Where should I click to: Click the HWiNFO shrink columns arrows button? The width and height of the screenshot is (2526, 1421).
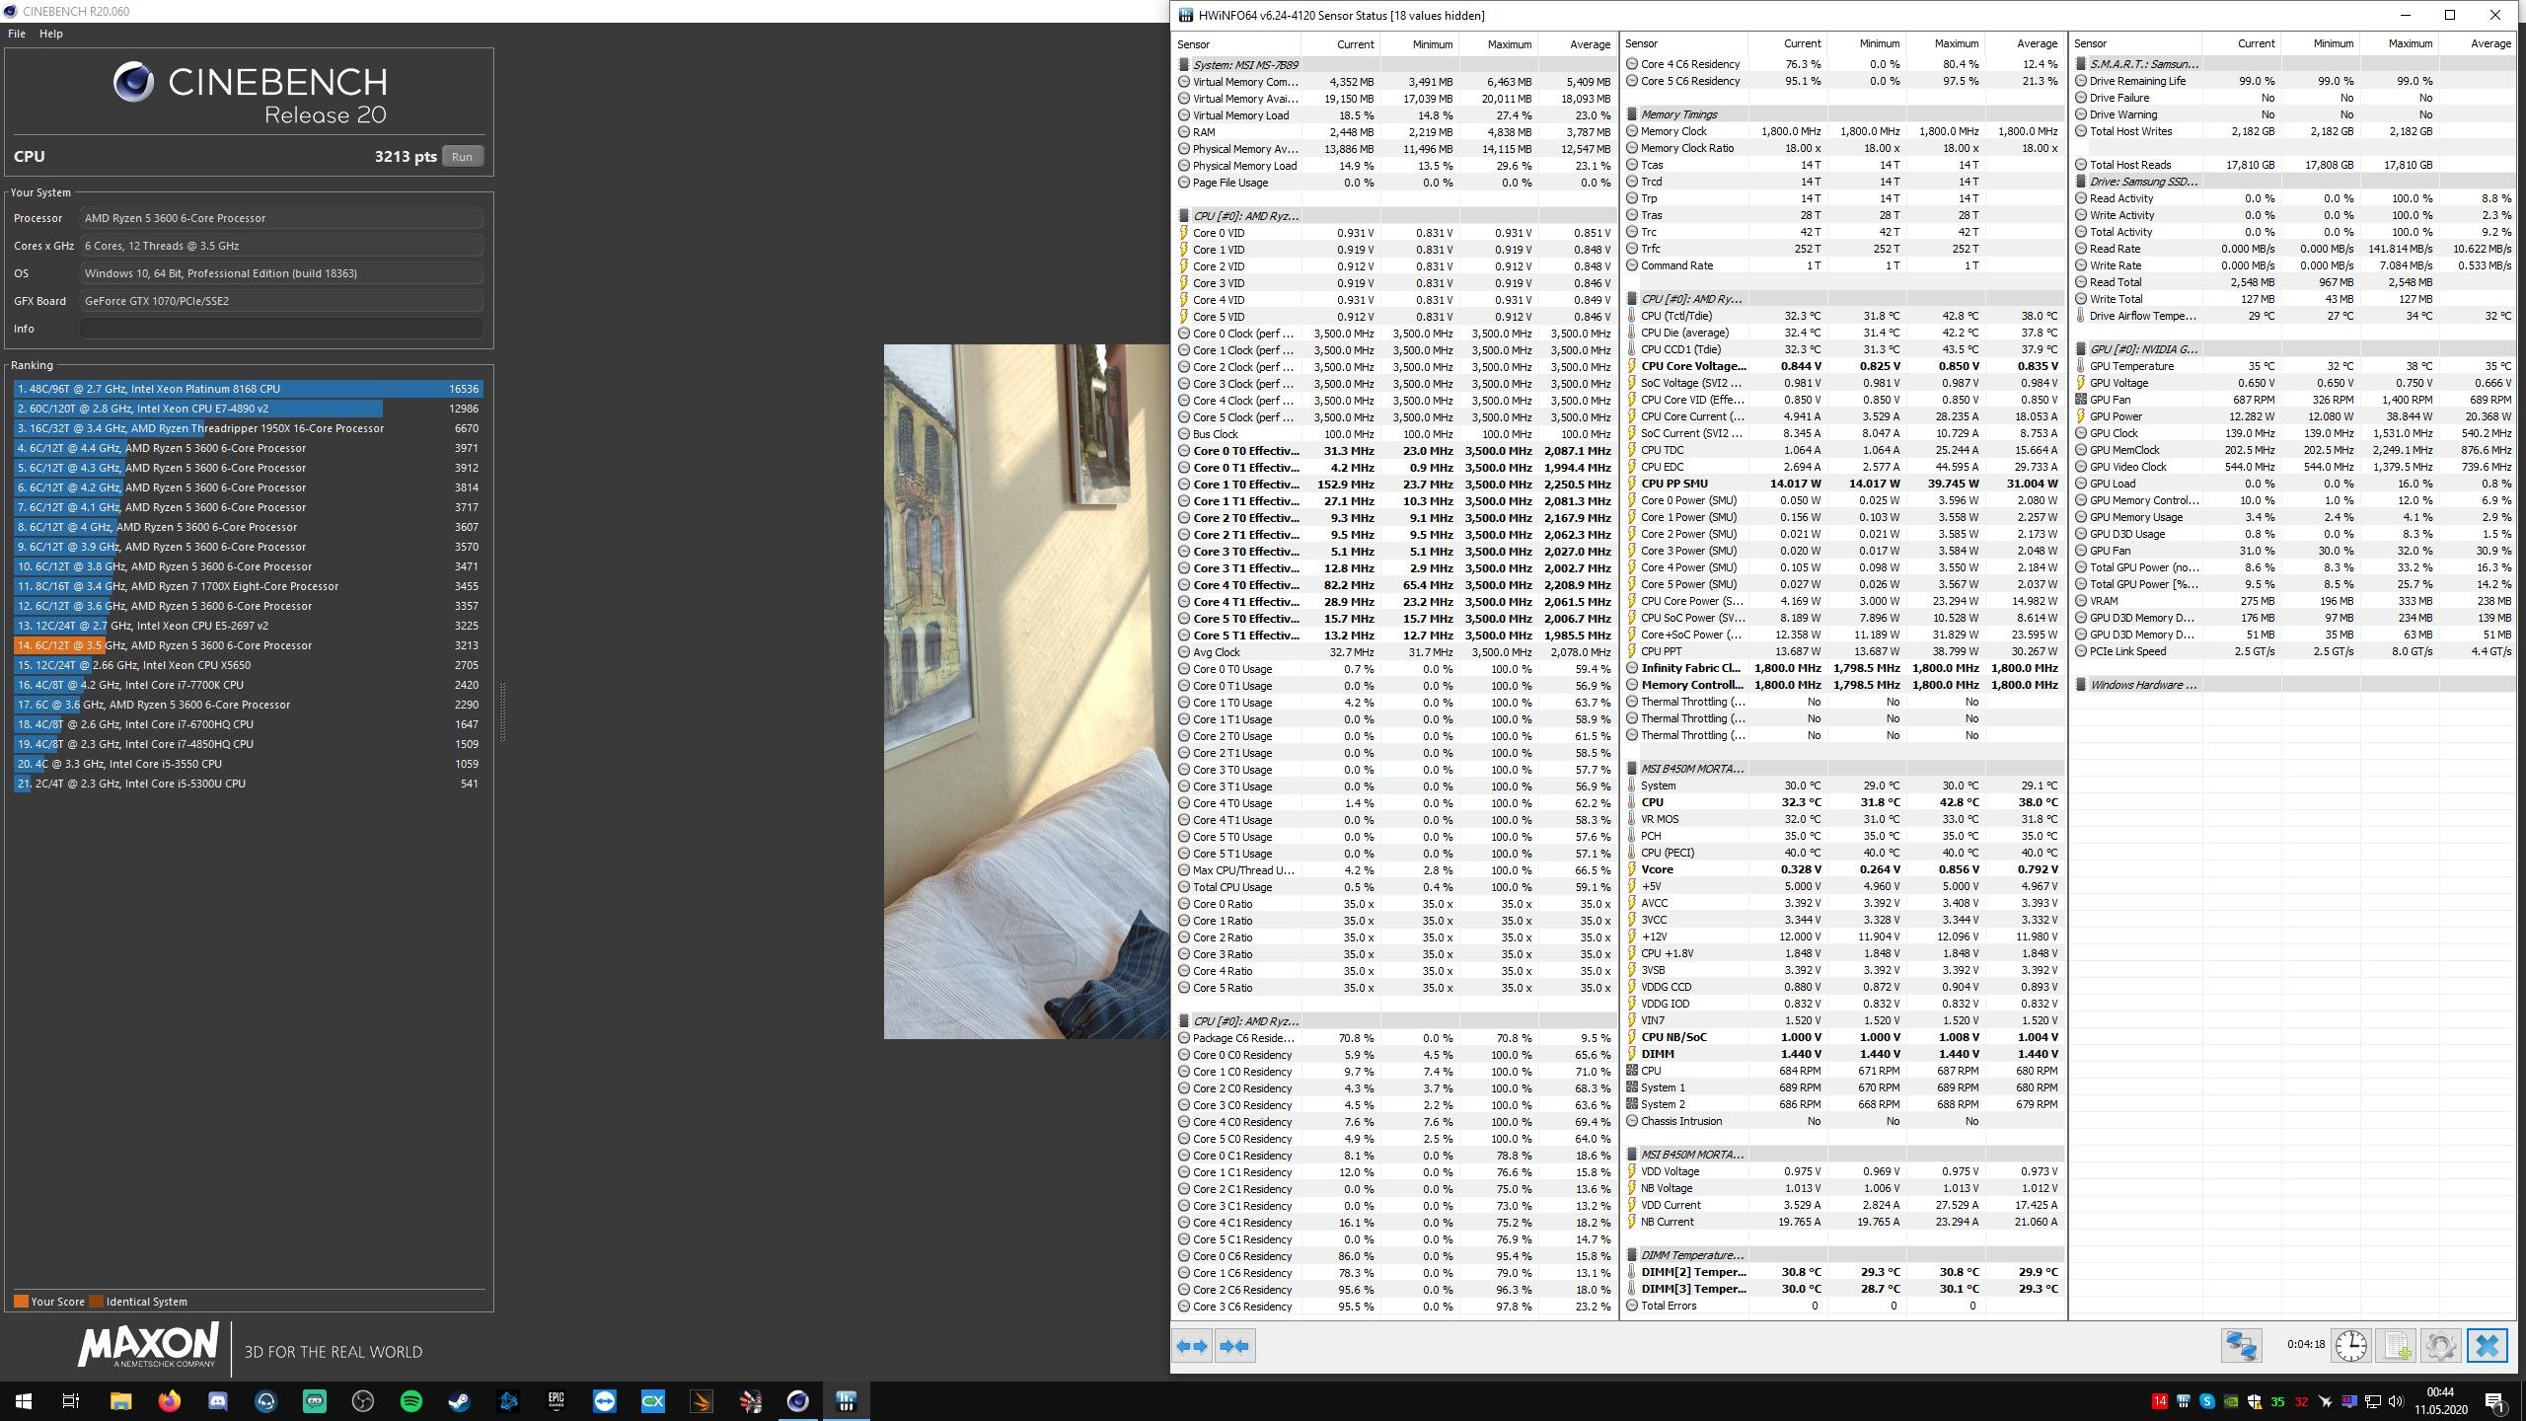point(1234,1346)
